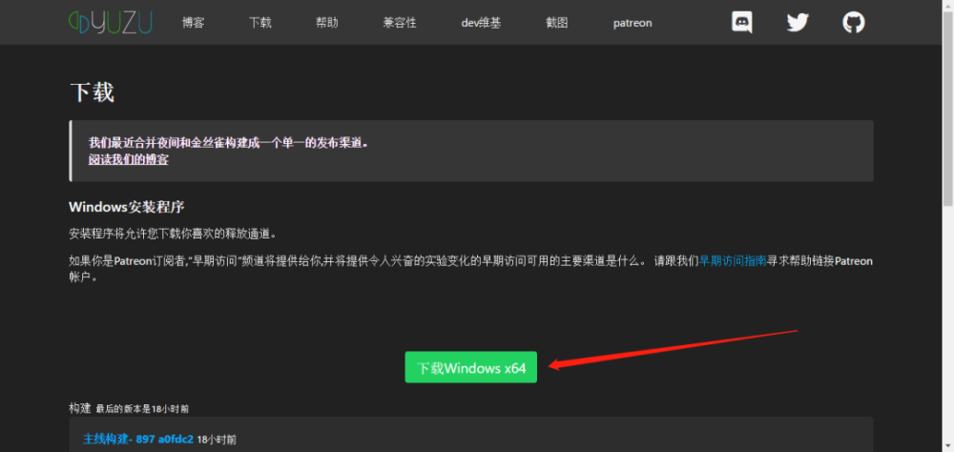The height and width of the screenshot is (452, 954).
Task: Open the GitHub icon link
Action: [x=854, y=23]
